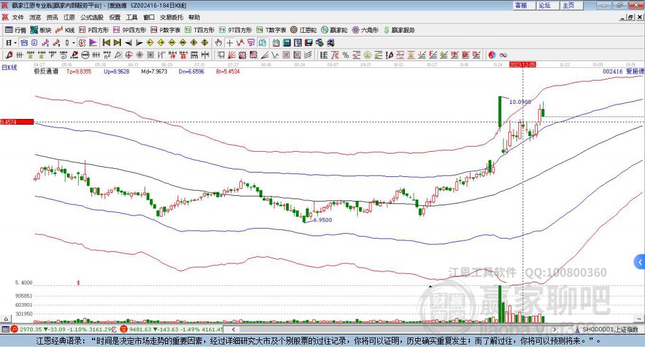Screen dimensions: 645x347
Task: Click the floppy disk save icon
Action: [309, 43]
